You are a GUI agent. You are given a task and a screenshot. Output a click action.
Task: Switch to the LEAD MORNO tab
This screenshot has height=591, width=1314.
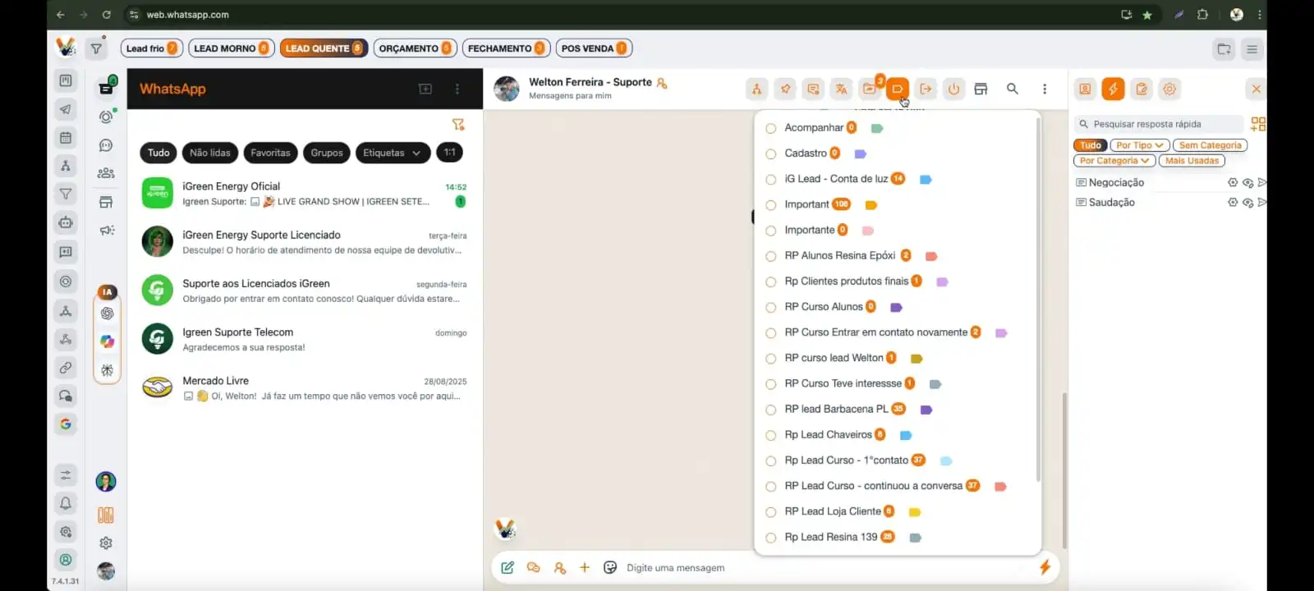point(231,48)
